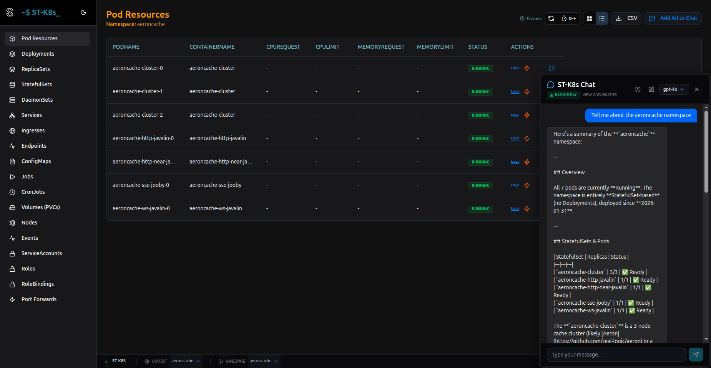View Events in the sidebar
711x368 pixels.
tap(48, 238)
